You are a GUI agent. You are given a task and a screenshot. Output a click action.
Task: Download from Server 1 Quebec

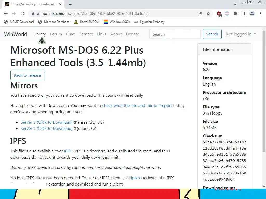coord(46,129)
